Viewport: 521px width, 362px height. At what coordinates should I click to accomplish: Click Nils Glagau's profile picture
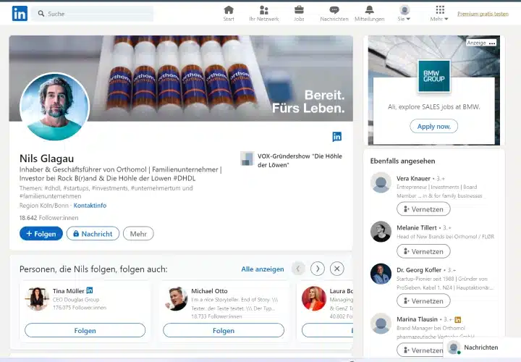(x=54, y=106)
